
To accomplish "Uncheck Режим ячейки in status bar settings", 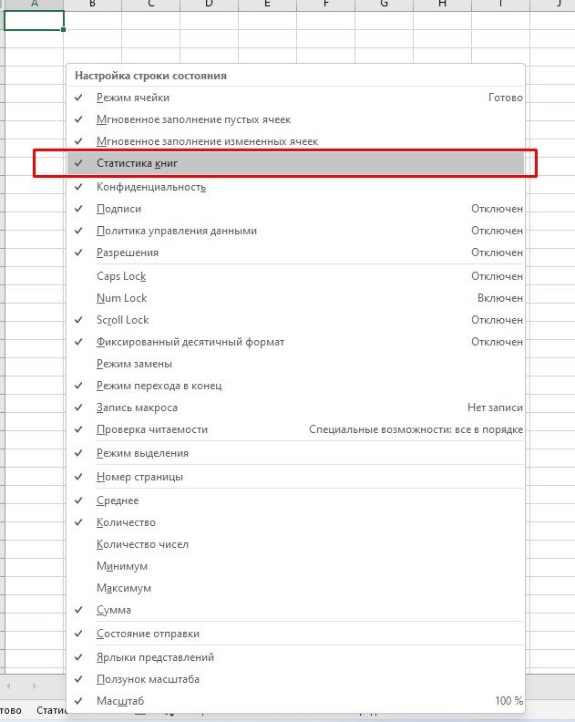I will (295, 98).
